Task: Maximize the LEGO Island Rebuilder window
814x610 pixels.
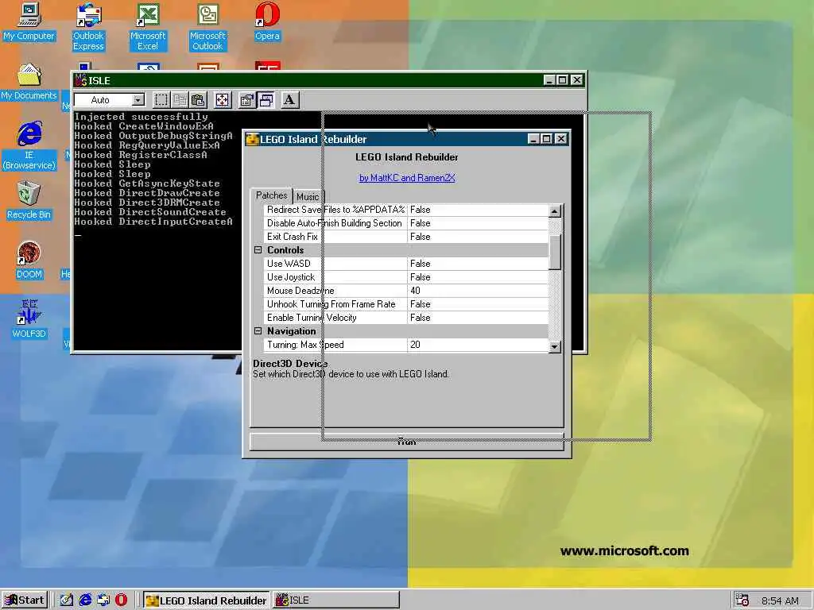Action: [547, 138]
